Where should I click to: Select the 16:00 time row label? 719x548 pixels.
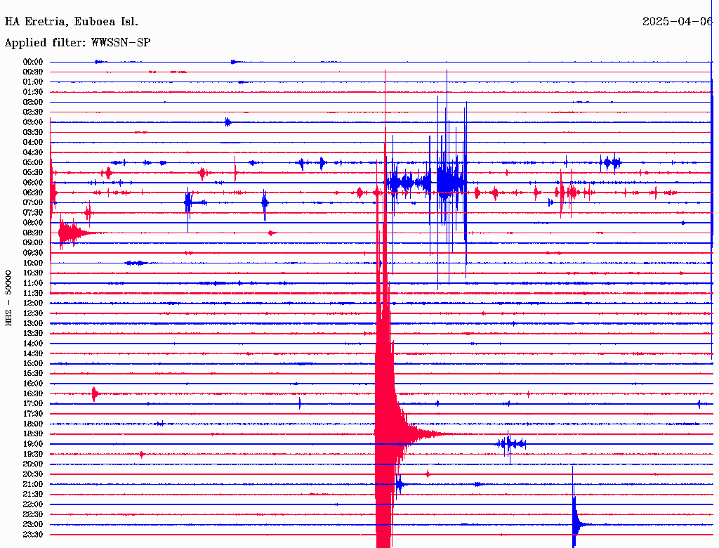(x=33, y=384)
